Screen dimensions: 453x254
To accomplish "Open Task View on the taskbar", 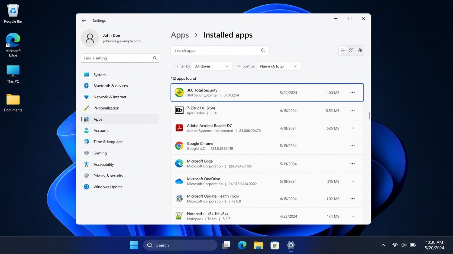I will click(x=226, y=245).
